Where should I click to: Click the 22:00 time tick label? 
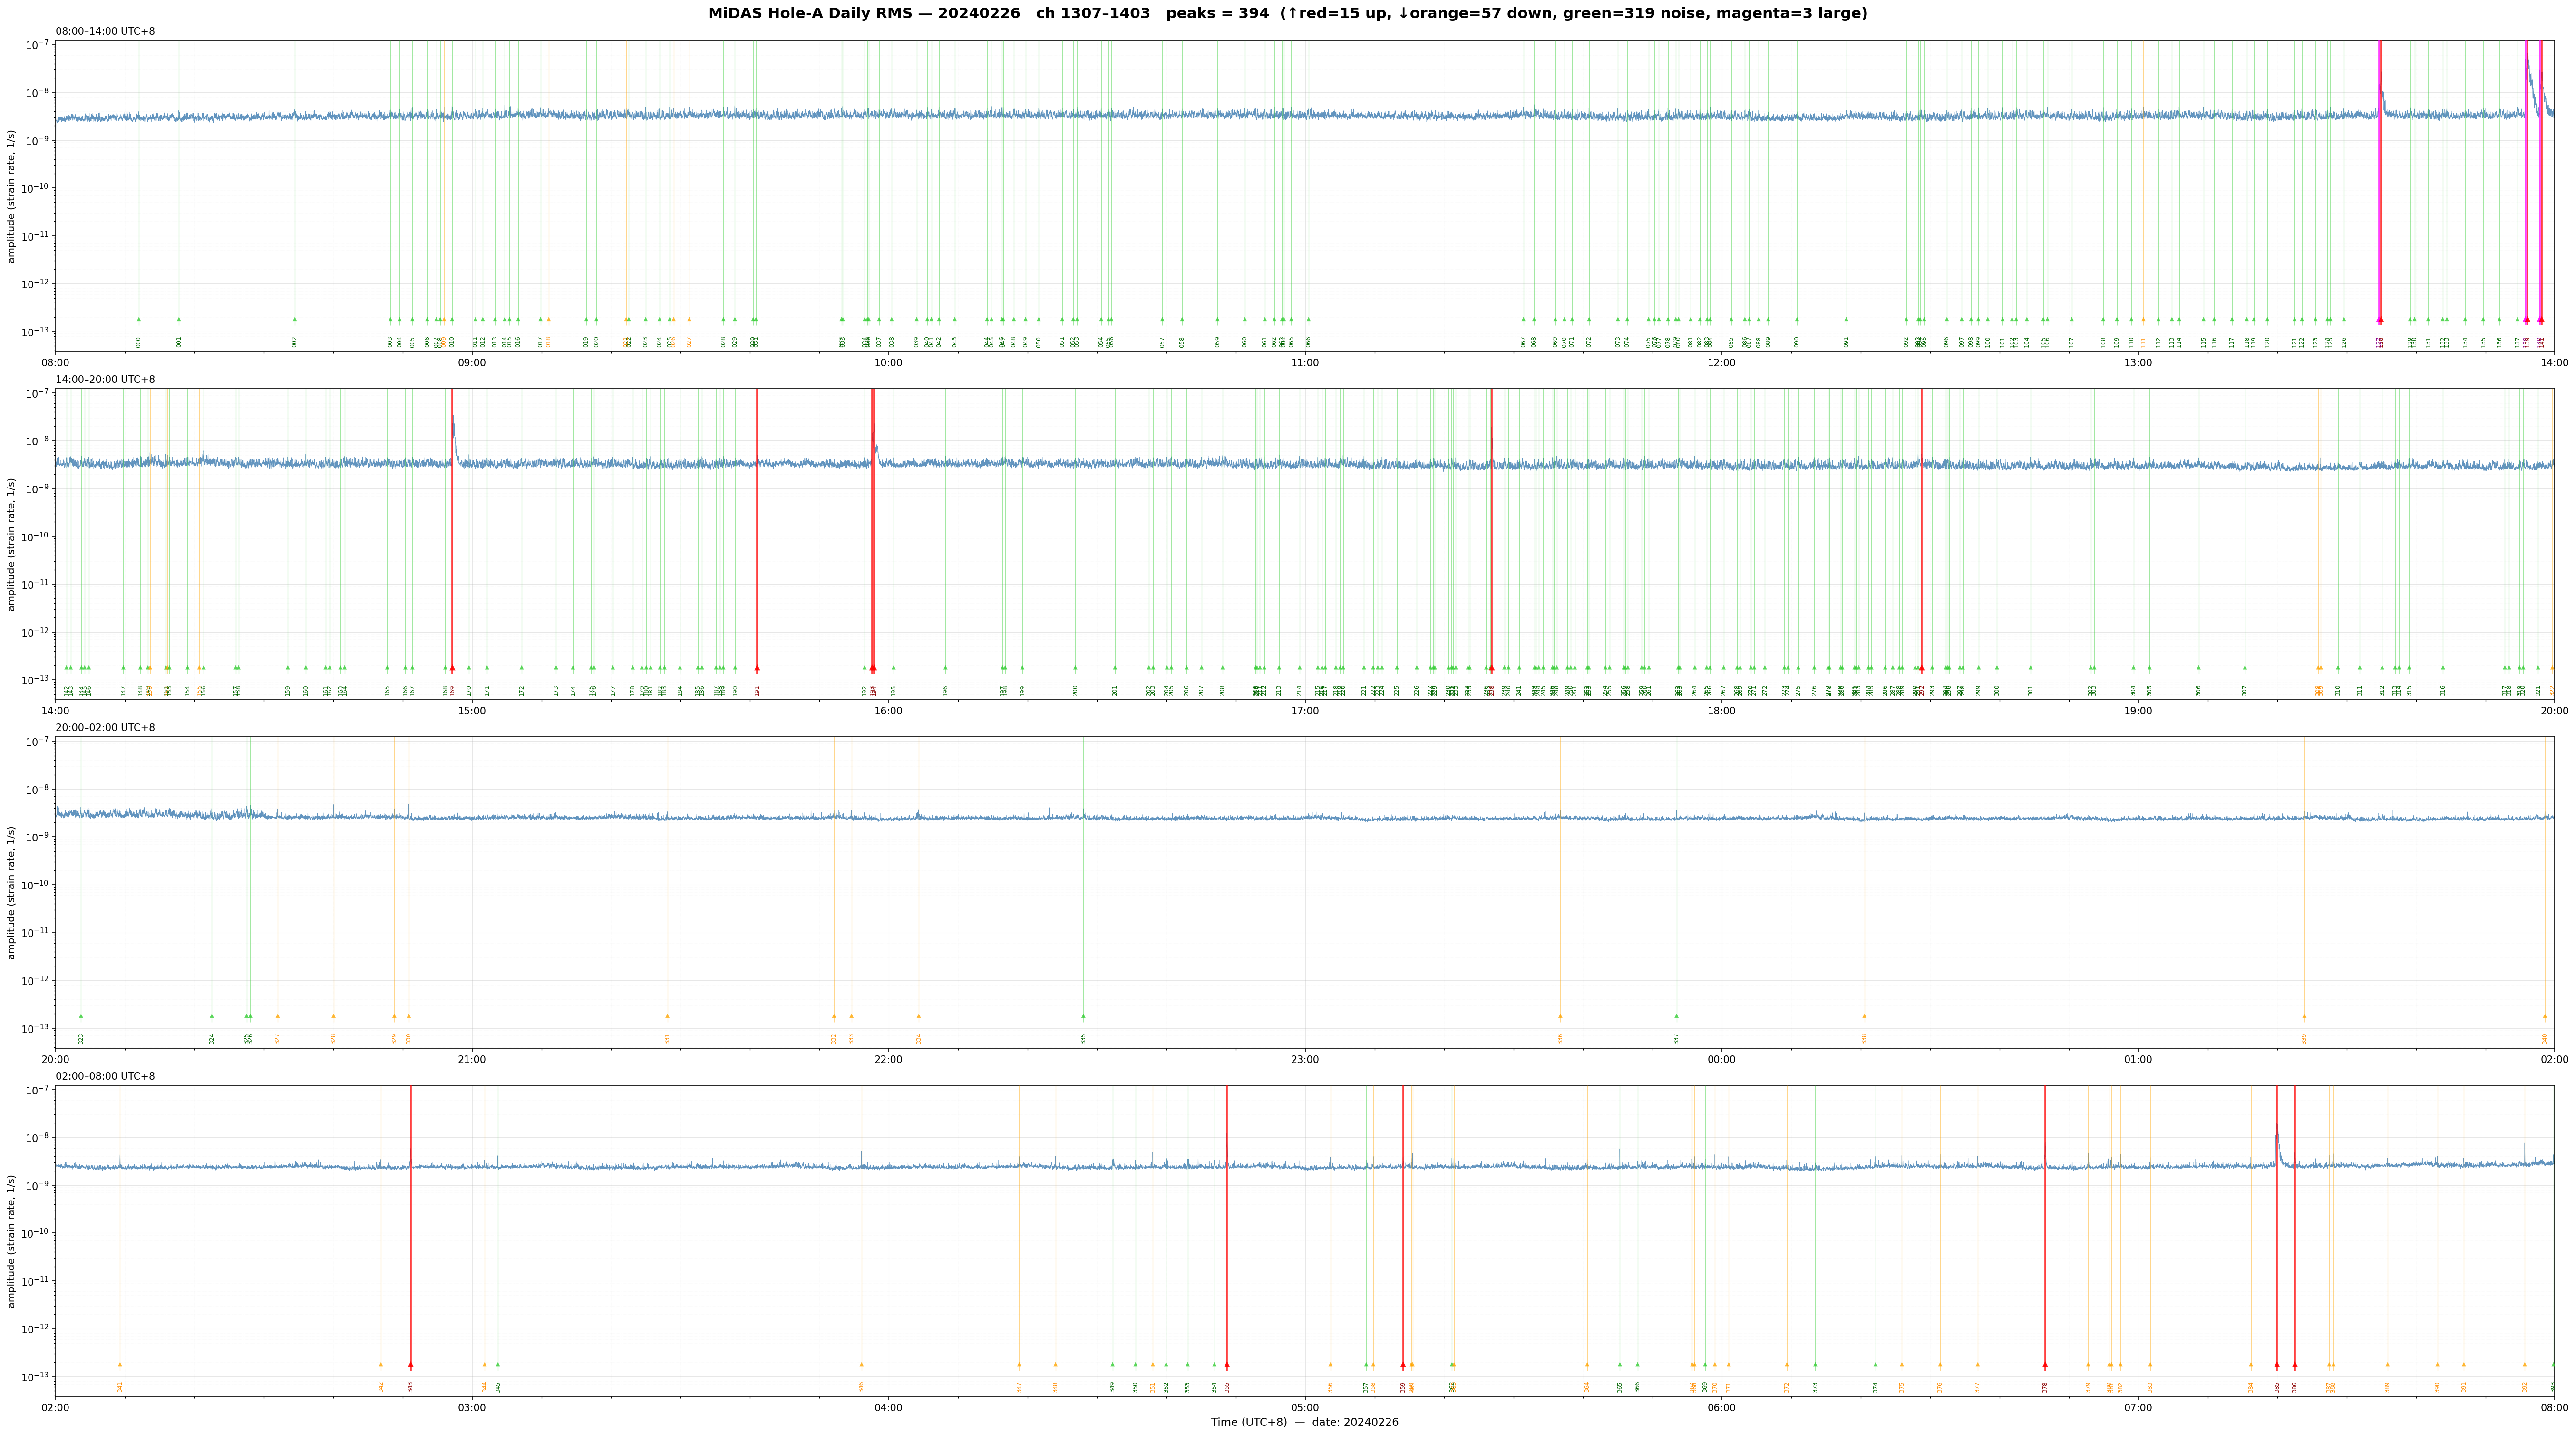pyautogui.click(x=888, y=1060)
